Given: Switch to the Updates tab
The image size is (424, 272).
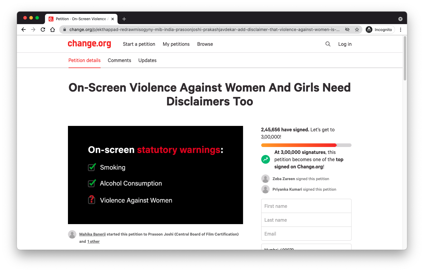Looking at the screenshot, I should click(147, 60).
